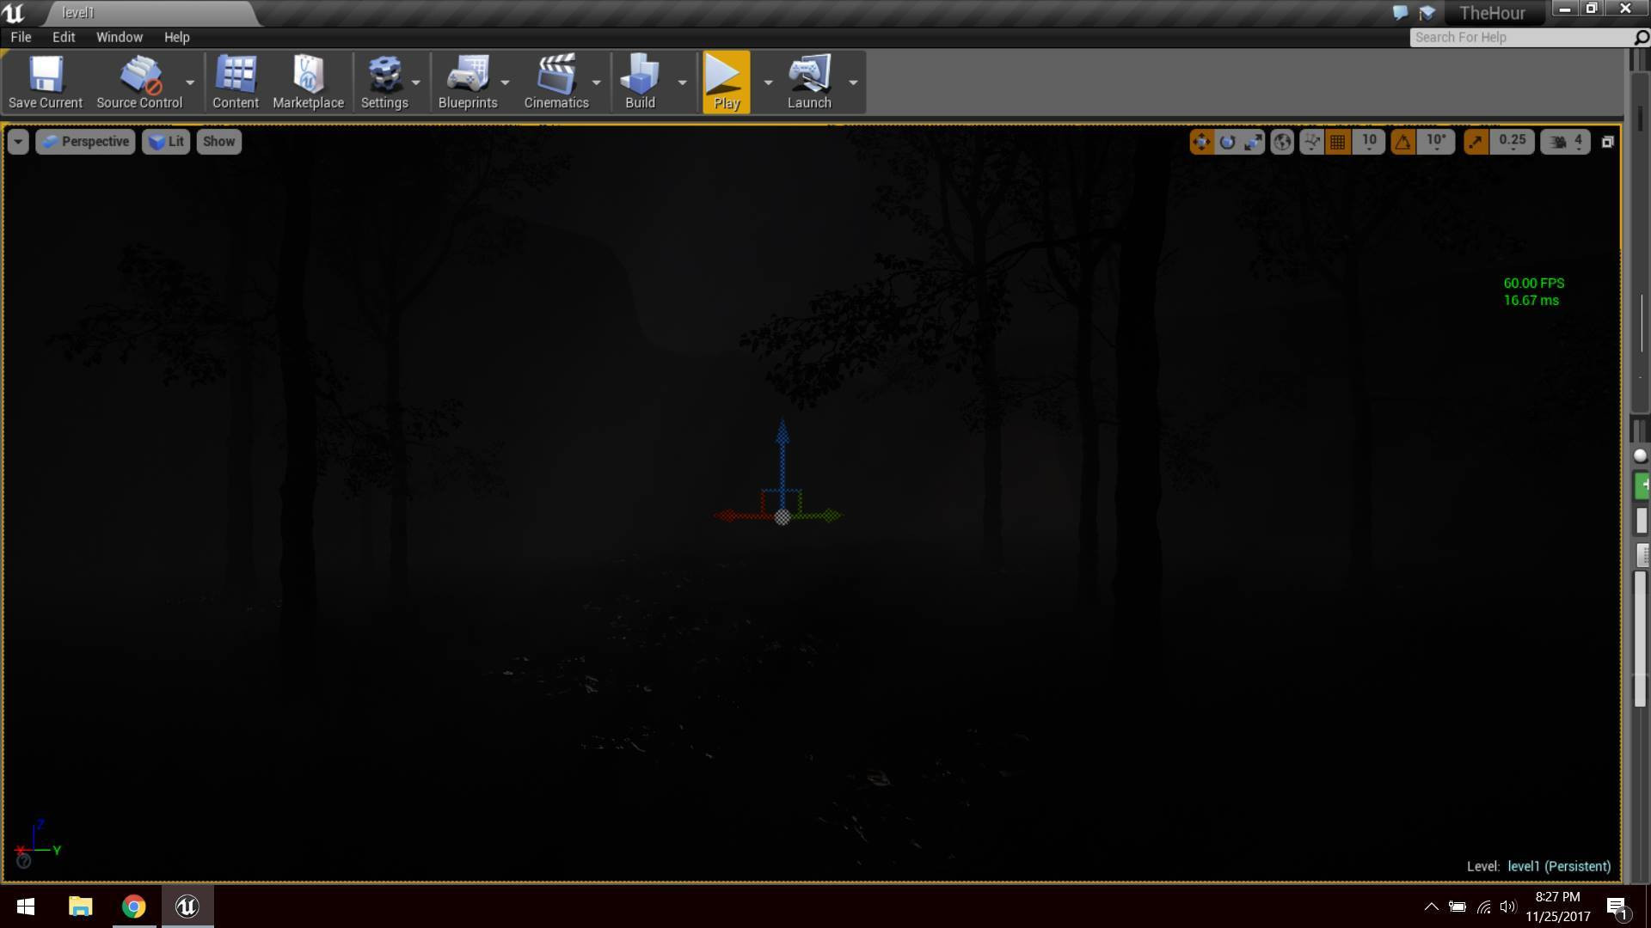The height and width of the screenshot is (928, 1651).
Task: Toggle scale snapping arrow button
Action: coord(1476,142)
